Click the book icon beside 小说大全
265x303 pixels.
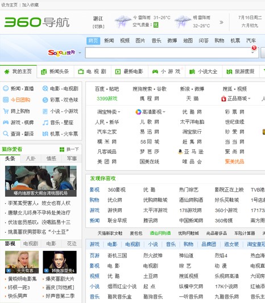click(x=192, y=72)
